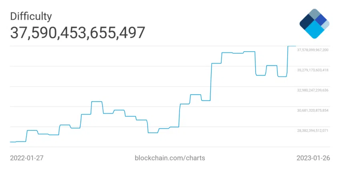
Task: Click the 2023-01-26 end date label
Action: tap(313, 158)
